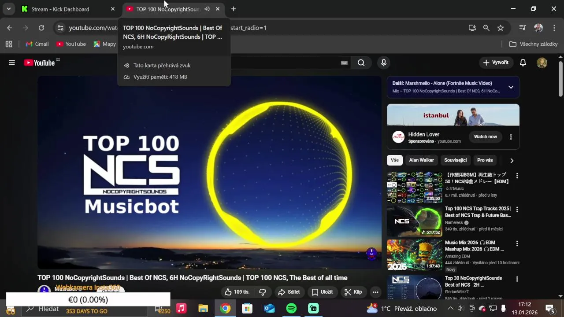Open File Explorer from the taskbar
Image resolution: width=564 pixels, height=317 pixels.
(x=203, y=308)
